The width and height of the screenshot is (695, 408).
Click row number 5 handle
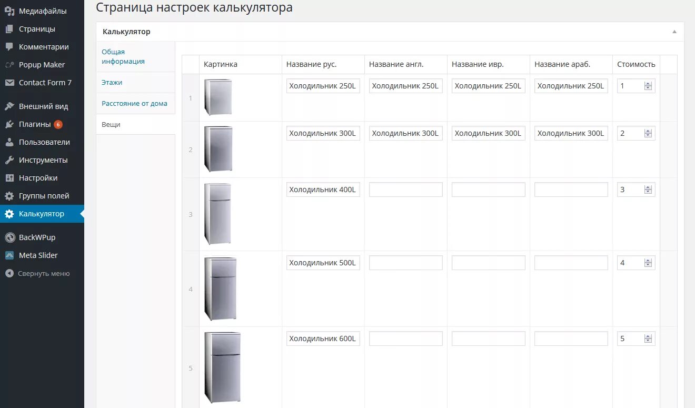(191, 368)
